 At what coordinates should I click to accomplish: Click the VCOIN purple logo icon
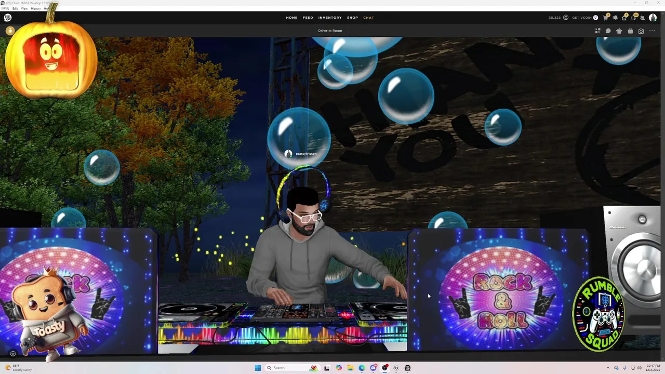(595, 18)
